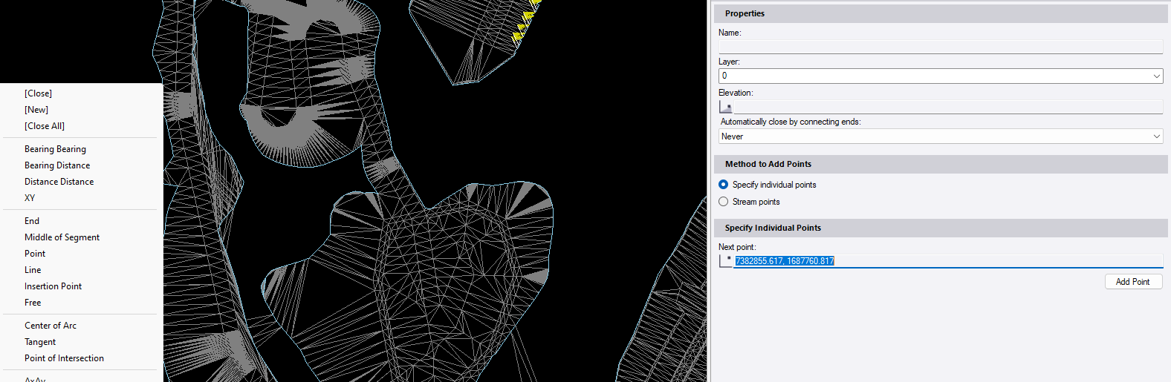Select the Tangent snap option

pos(40,342)
